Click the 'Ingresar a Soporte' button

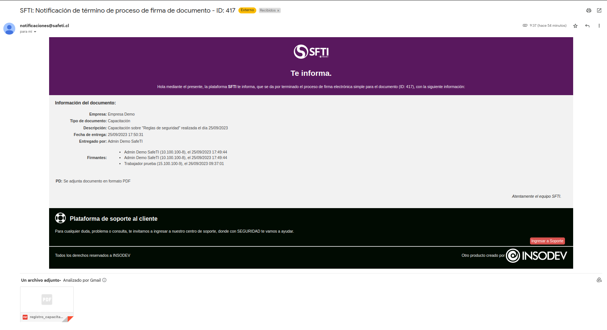(547, 241)
